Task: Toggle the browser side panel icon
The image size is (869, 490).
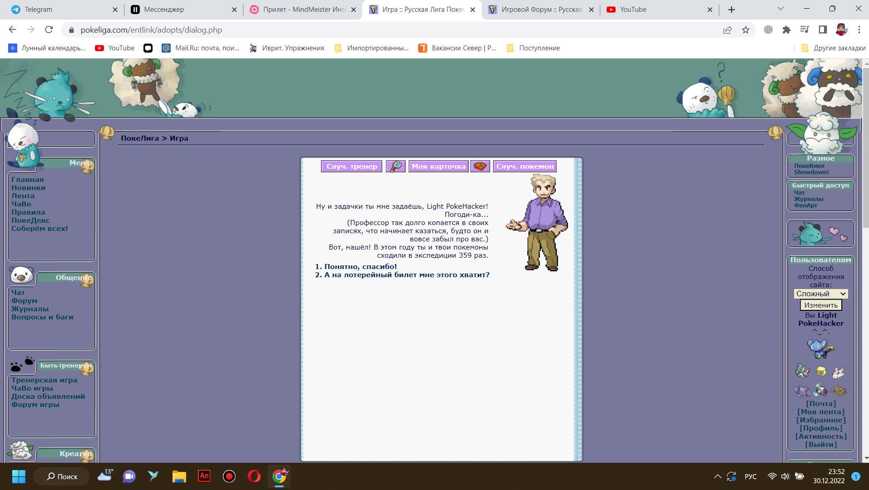Action: pos(823,30)
